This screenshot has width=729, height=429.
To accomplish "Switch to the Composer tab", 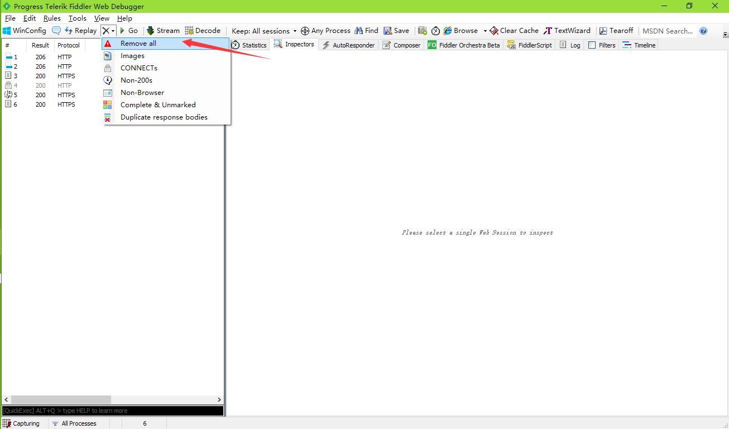I will [401, 45].
